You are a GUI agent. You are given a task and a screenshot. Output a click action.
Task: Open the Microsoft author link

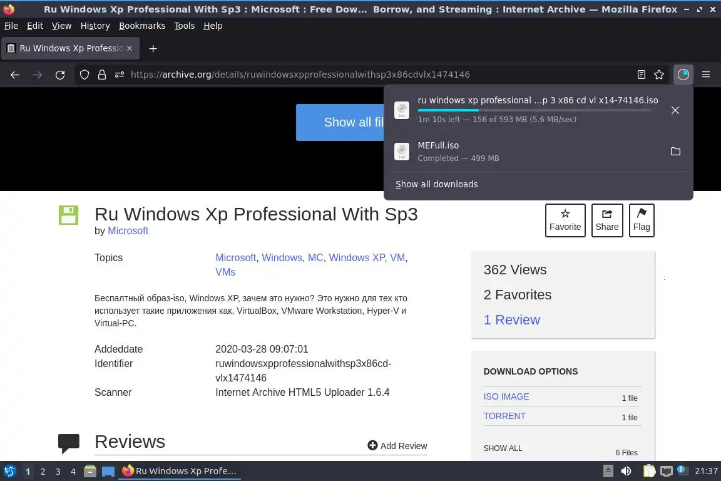point(128,230)
